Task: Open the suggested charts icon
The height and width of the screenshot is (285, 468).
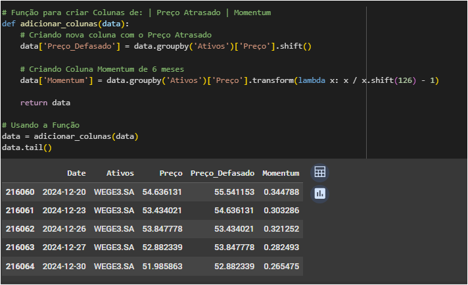Action: [x=319, y=194]
